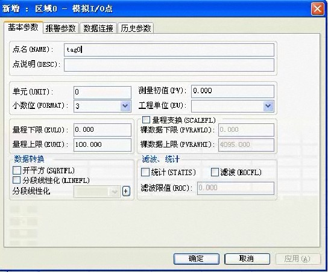
Task: Click the 取消 button
Action: tap(247, 259)
